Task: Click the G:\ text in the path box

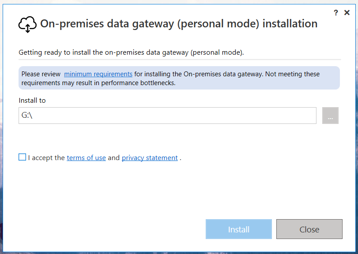Action: (27, 116)
